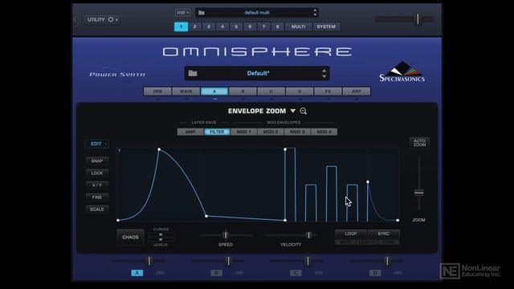This screenshot has height=289, width=514.
Task: Switch to the FX tab
Action: click(x=328, y=92)
